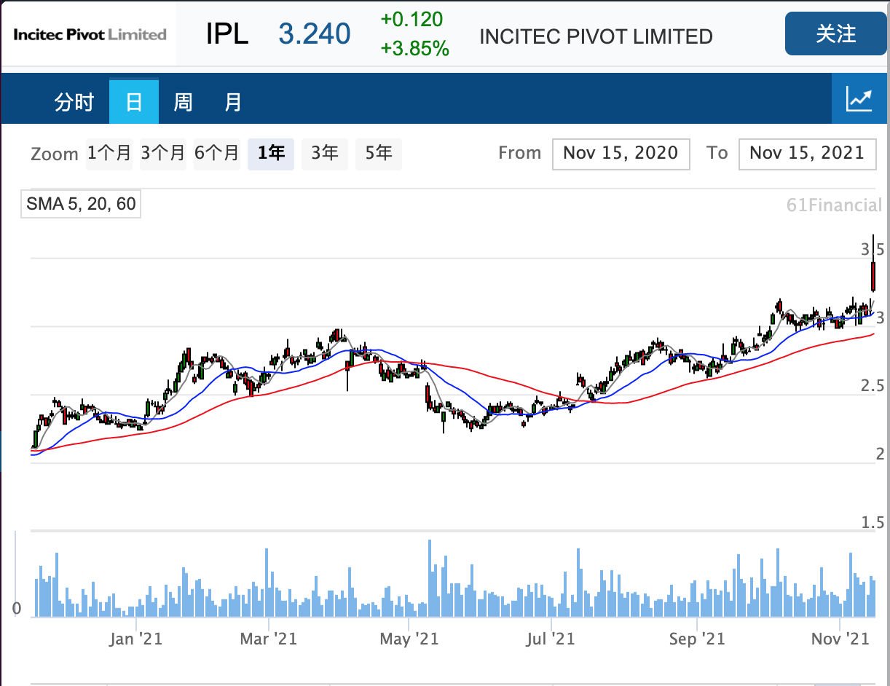Click the Nov '21 axis label
Image resolution: width=890 pixels, height=686 pixels.
840,639
